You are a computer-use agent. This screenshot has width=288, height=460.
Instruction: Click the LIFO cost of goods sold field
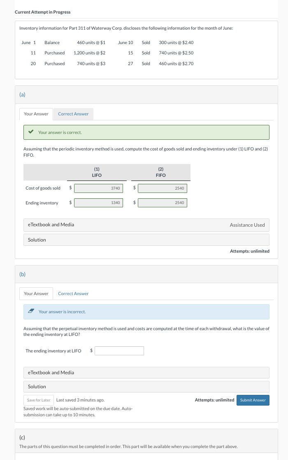[98, 188]
